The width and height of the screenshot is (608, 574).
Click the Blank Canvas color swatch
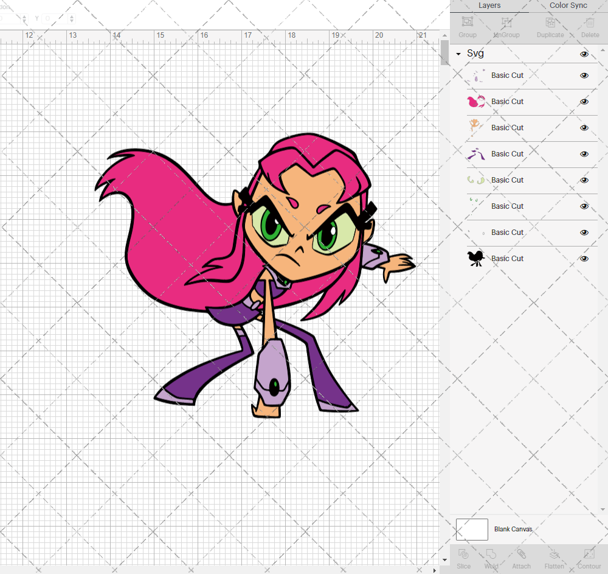pyautogui.click(x=472, y=529)
